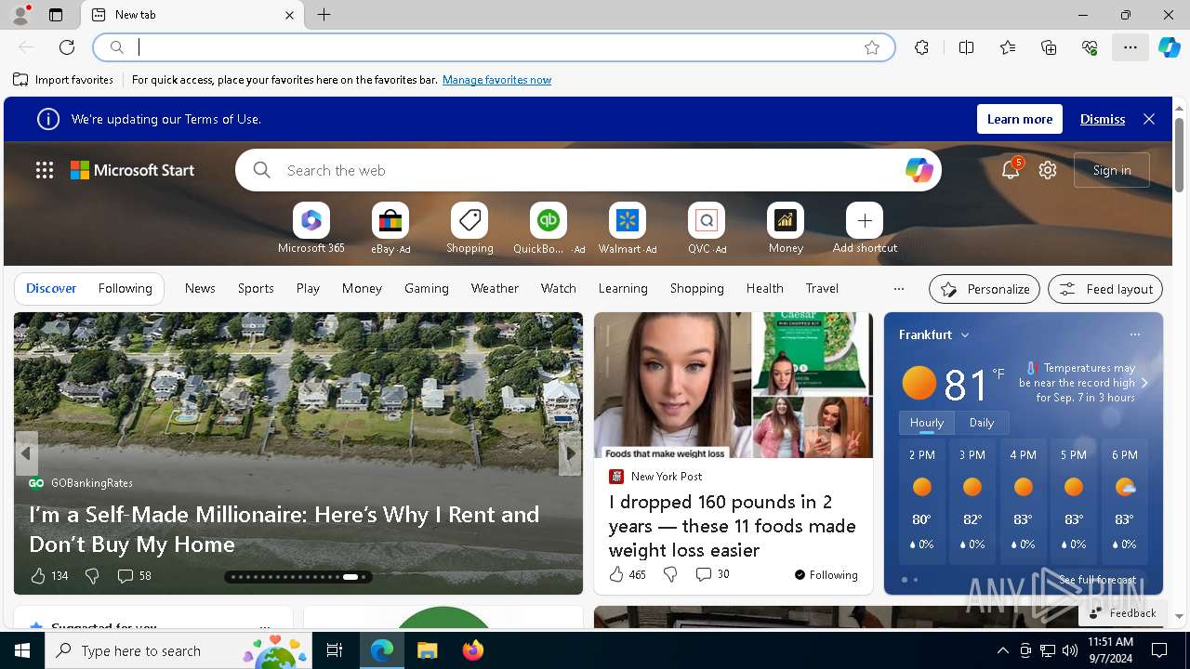Open the QVC ad shortcut
The width and height of the screenshot is (1190, 669).
707,228
